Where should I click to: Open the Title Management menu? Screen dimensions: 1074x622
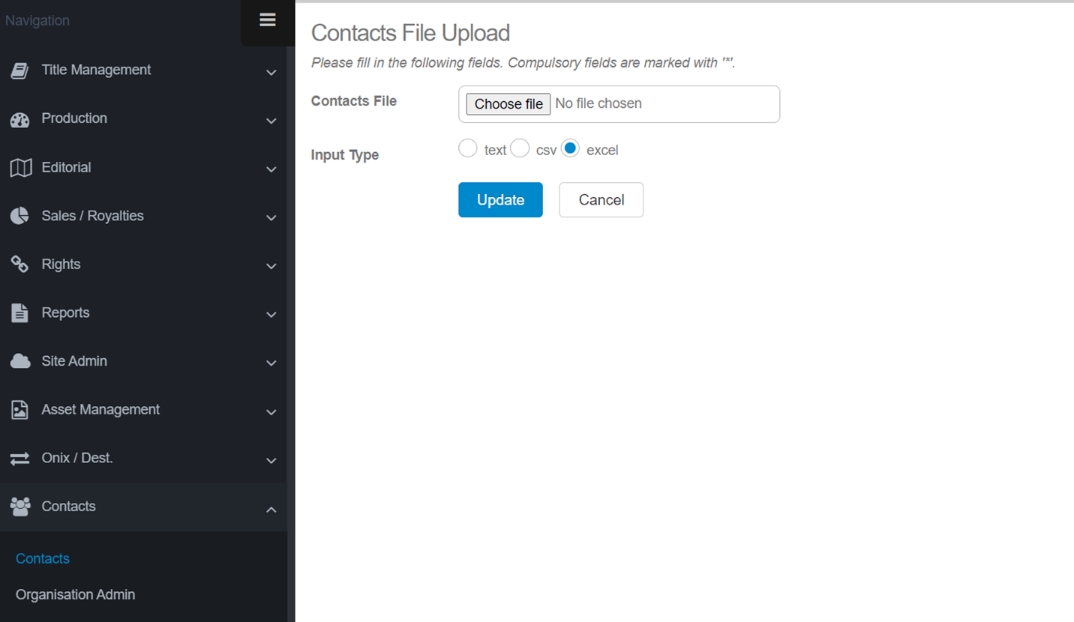pos(96,70)
